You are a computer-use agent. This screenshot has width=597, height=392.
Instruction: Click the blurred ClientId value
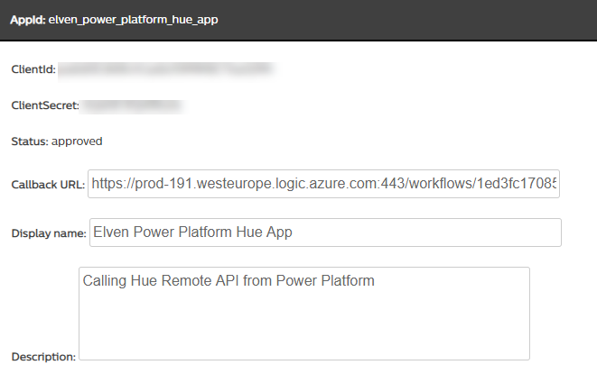(166, 69)
